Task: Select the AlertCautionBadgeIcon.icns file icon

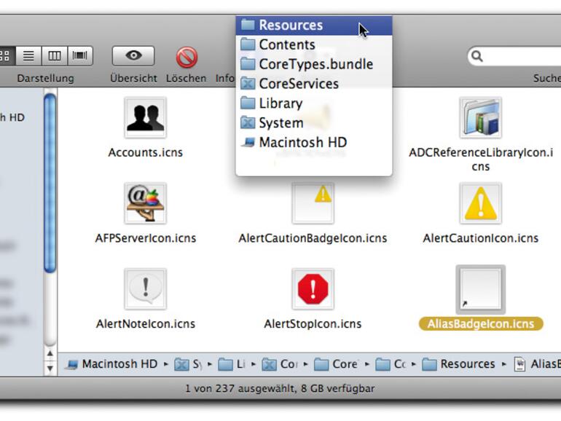Action: [313, 203]
